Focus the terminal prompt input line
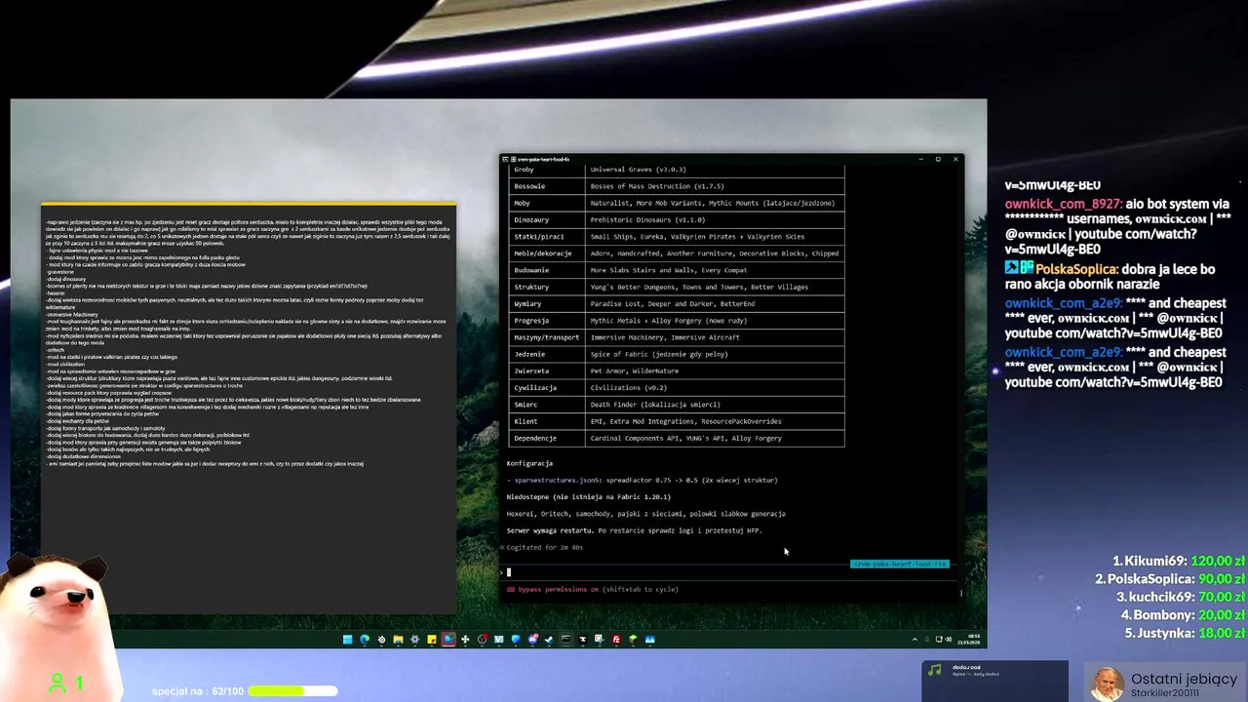Image resolution: width=1248 pixels, height=702 pixels. coord(731,572)
